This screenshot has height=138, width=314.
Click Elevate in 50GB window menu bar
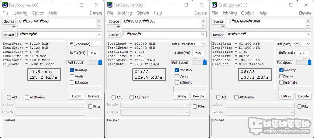(x=305, y=13)
